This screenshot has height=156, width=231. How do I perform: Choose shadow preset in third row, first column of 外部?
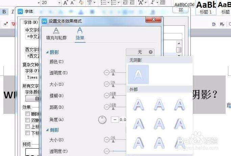tap(138, 143)
